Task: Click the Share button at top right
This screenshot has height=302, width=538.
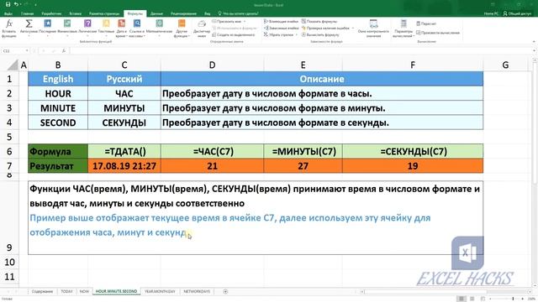Action: coord(517,13)
